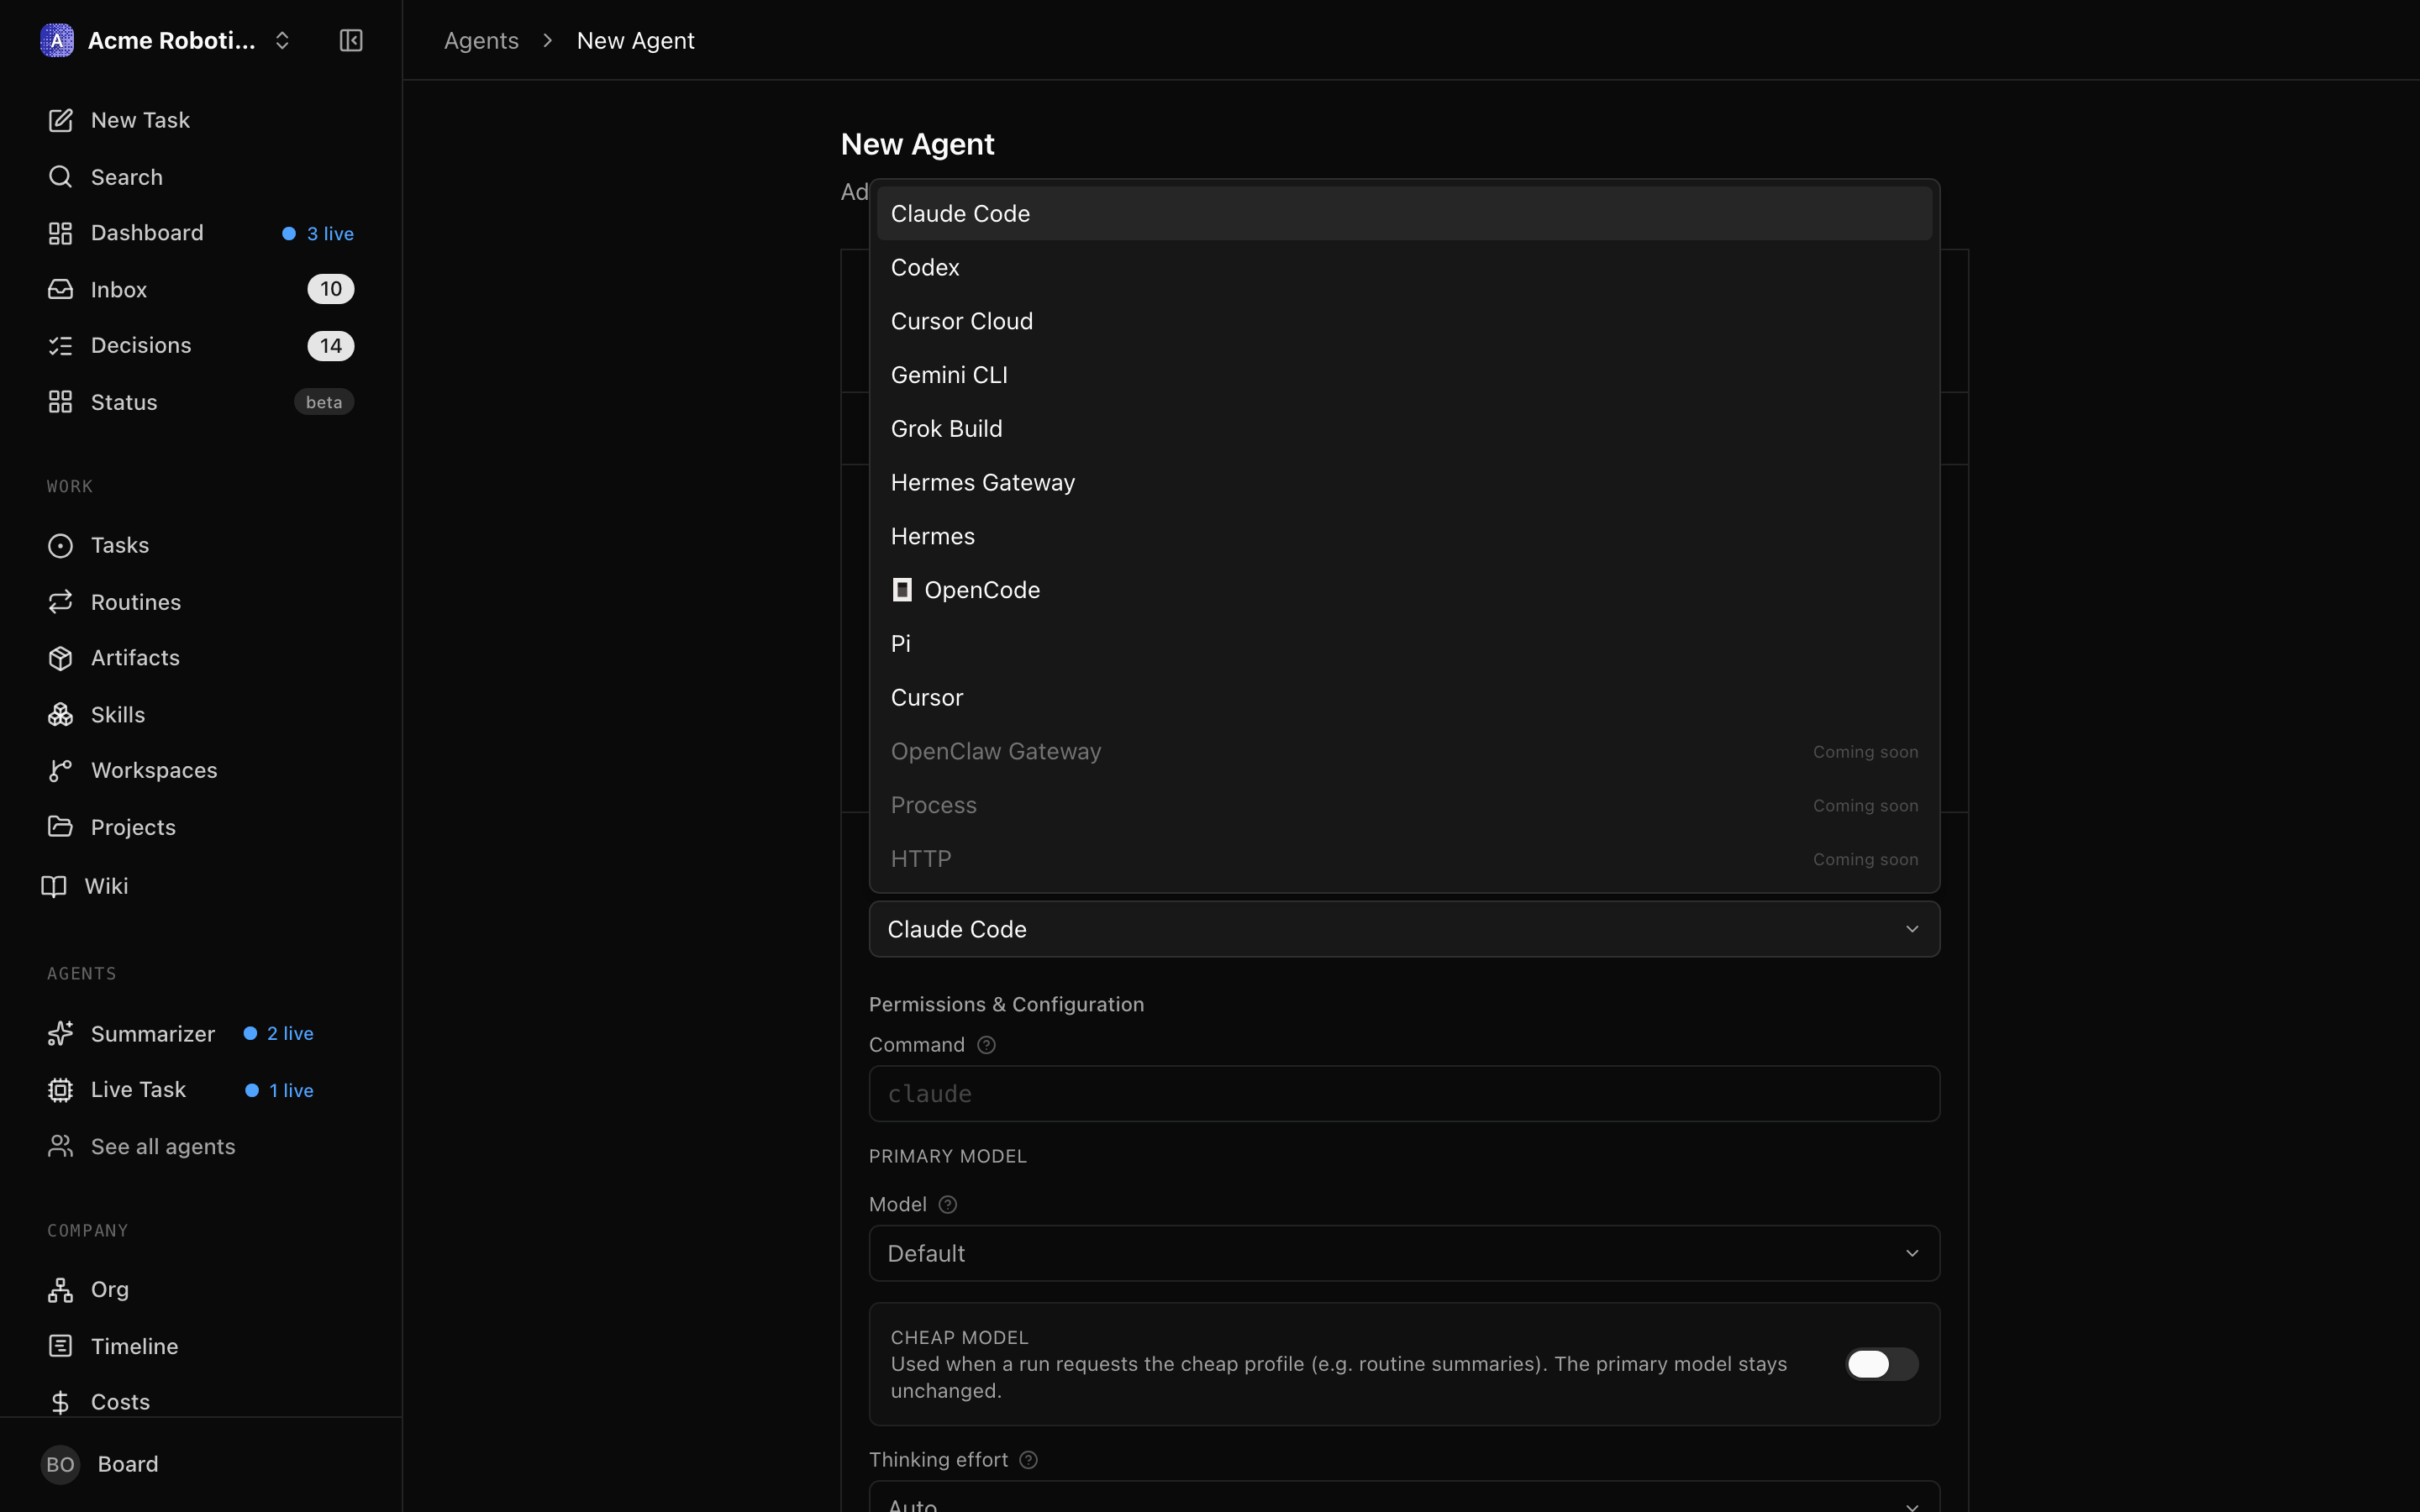Click the Model help question icon

pos(948,1205)
